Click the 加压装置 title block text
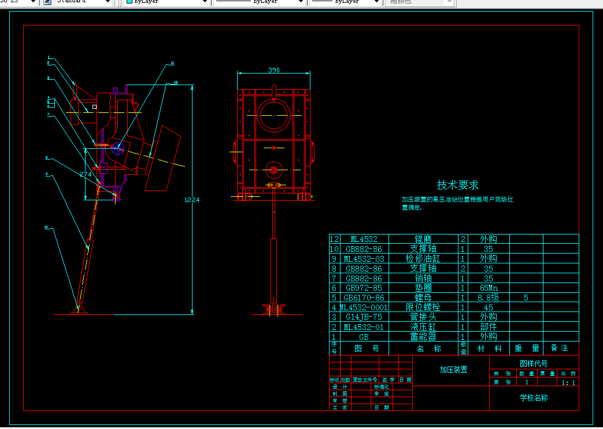 (x=453, y=370)
